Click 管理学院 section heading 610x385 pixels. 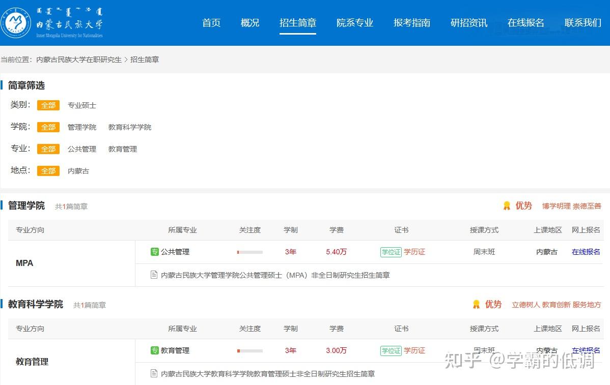click(x=26, y=205)
